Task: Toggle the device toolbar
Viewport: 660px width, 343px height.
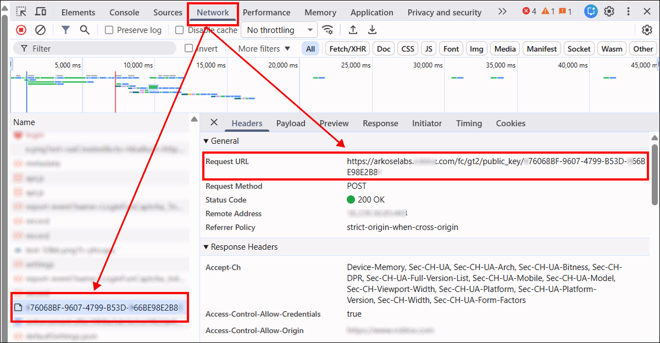Action: (x=39, y=11)
